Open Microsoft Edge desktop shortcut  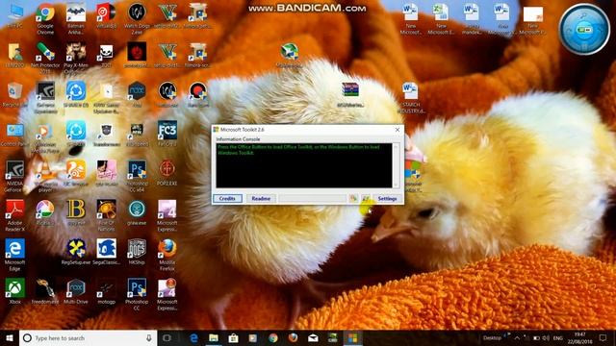click(x=15, y=254)
